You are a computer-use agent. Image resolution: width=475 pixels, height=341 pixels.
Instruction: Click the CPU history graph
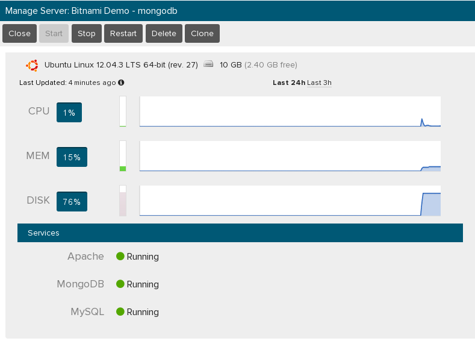click(290, 111)
